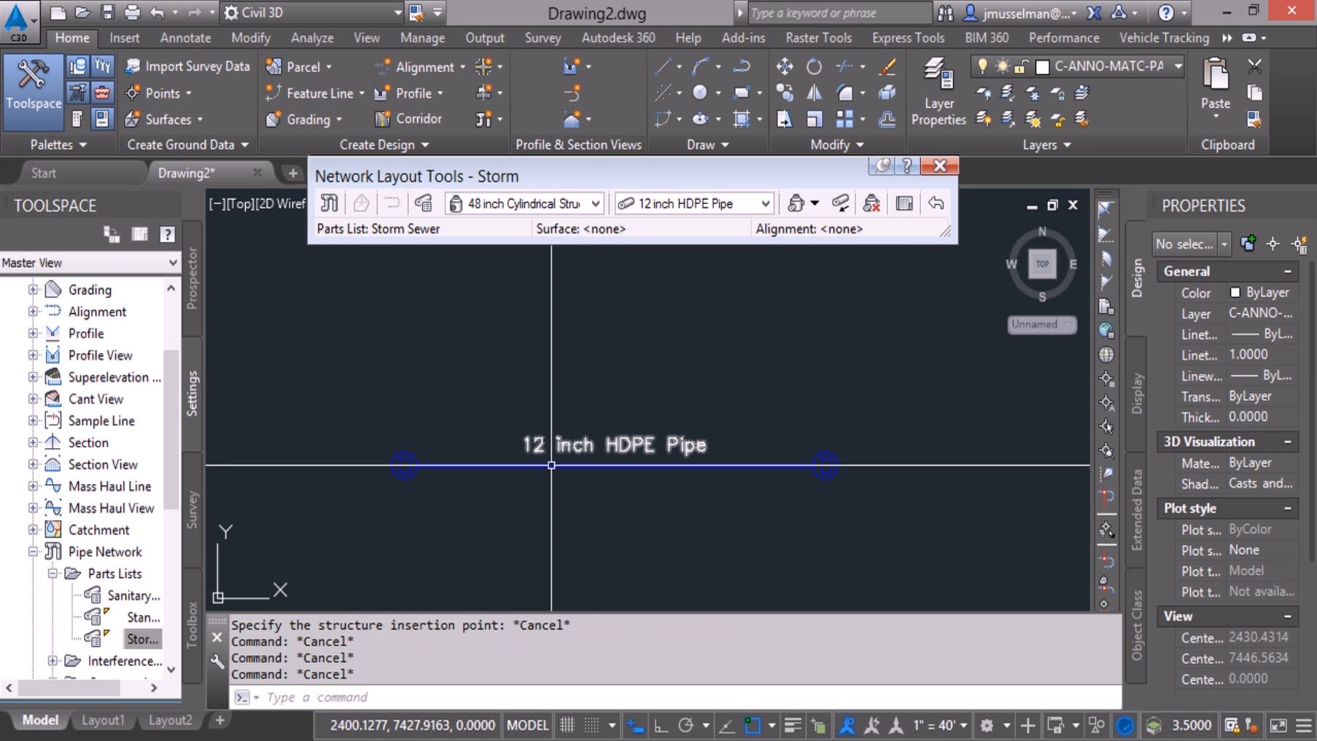This screenshot has height=741, width=1317.
Task: Click the Save icon in quick access toolbar
Action: pyautogui.click(x=107, y=12)
